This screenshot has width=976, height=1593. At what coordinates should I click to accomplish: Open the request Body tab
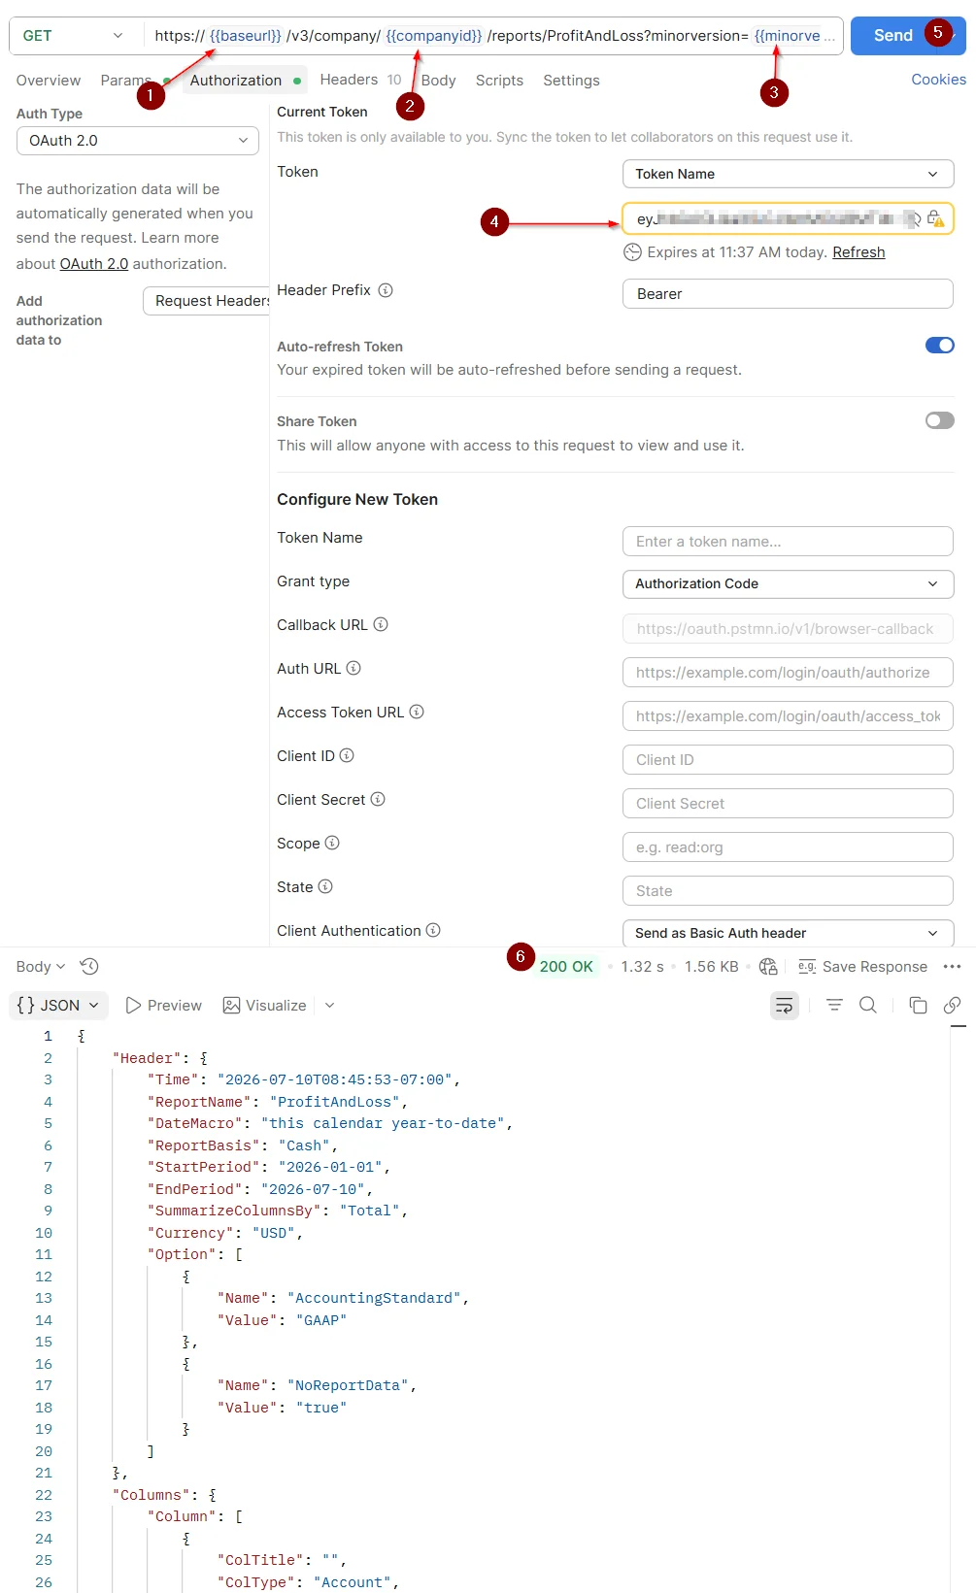(x=438, y=81)
